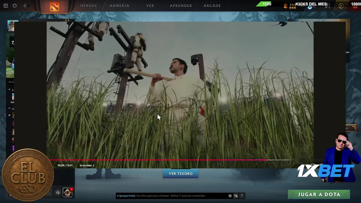Open the 'En es video' chapter link
This screenshot has width=361, height=203.
[x=87, y=166]
